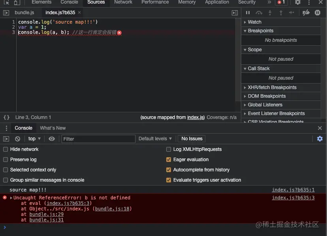Open the drawer three-dot menu
The image size is (327, 236).
[x=6, y=128]
